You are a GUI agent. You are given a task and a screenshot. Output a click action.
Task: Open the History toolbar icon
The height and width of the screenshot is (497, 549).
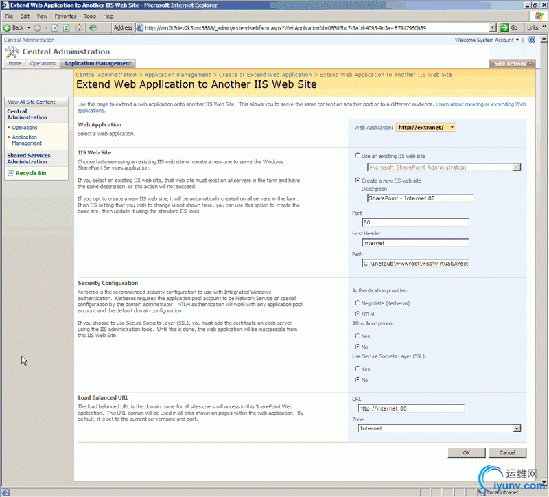click(93, 27)
